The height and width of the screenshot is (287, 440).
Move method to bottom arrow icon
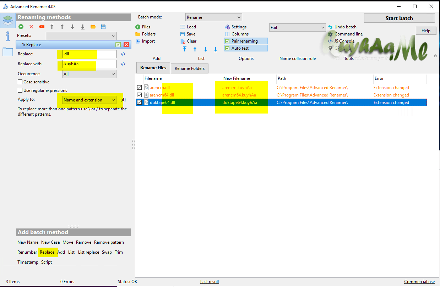tap(83, 27)
